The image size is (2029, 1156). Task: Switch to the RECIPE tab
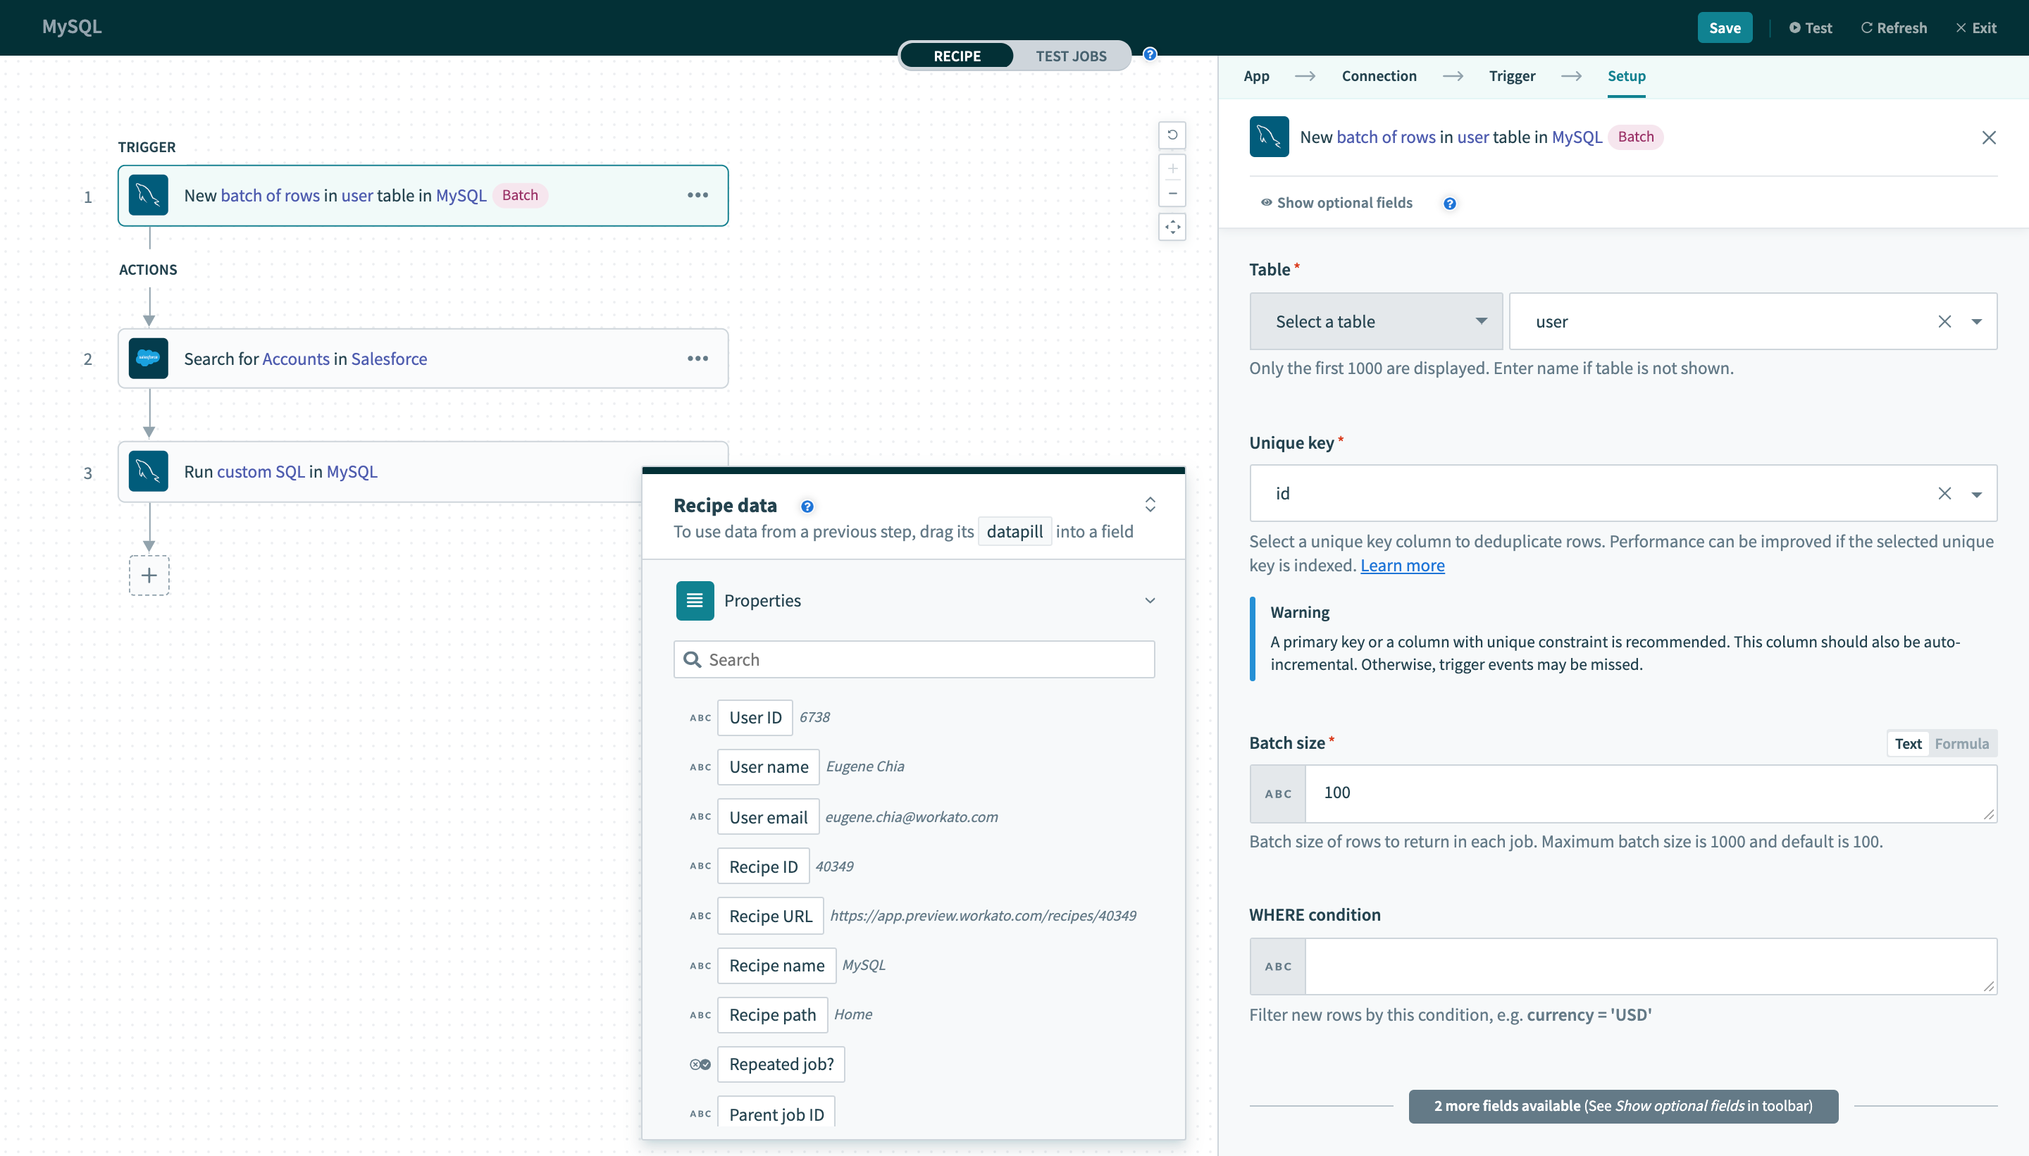coord(956,56)
